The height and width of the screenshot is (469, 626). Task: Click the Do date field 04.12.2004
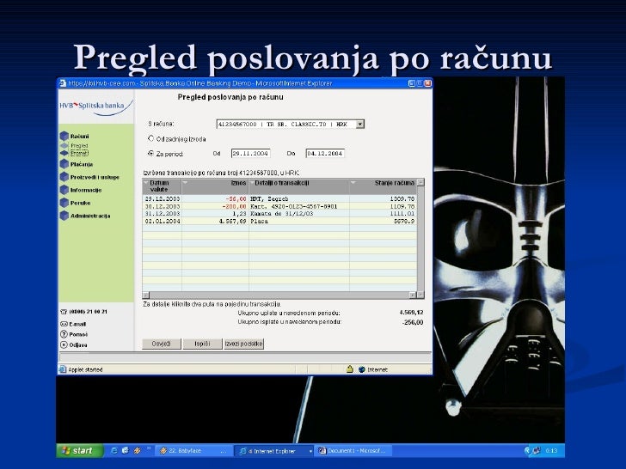pos(325,153)
